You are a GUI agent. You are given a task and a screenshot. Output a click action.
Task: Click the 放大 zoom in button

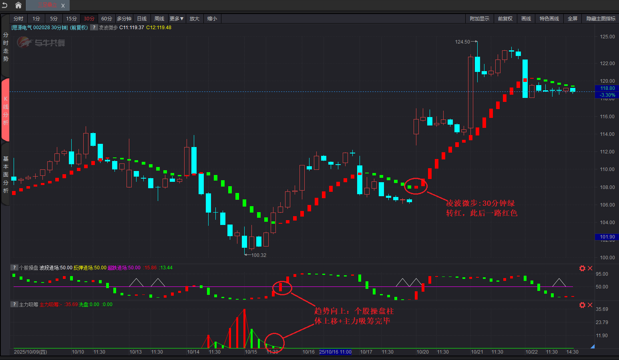[x=194, y=19]
